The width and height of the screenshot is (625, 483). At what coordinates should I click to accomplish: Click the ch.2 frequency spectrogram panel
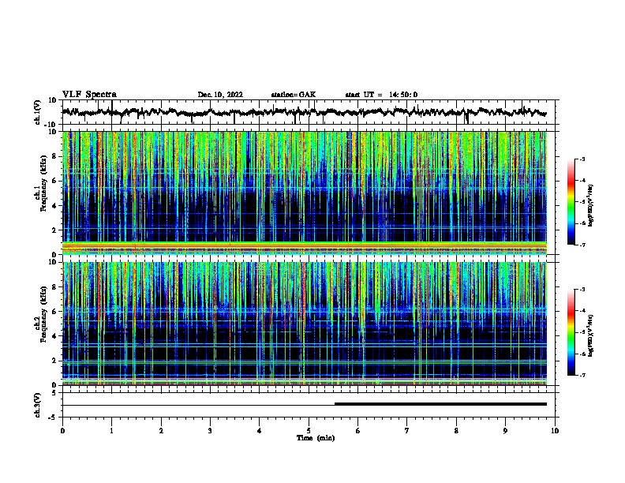pyautogui.click(x=305, y=324)
